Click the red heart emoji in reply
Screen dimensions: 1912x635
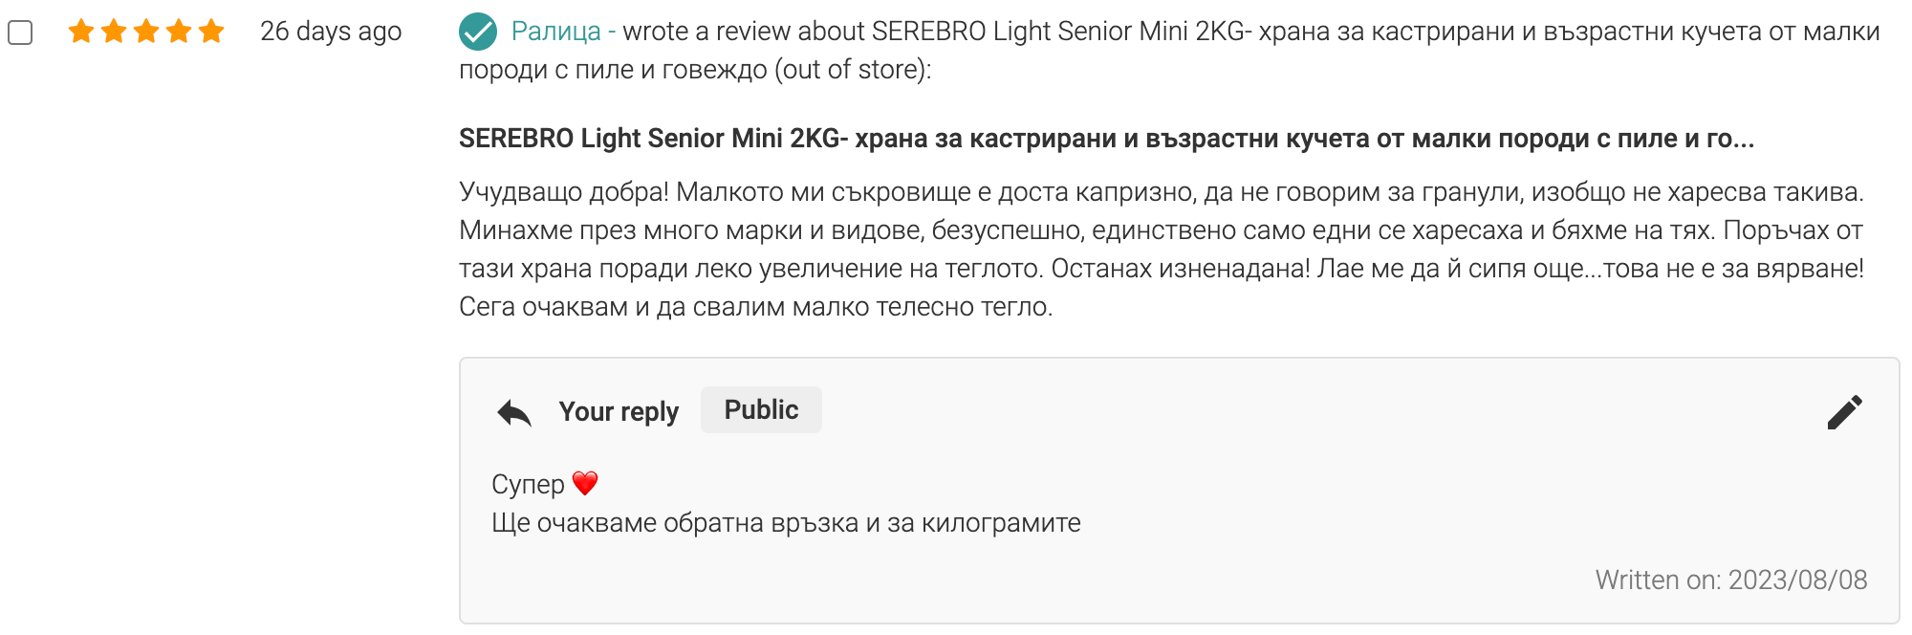pyautogui.click(x=585, y=483)
